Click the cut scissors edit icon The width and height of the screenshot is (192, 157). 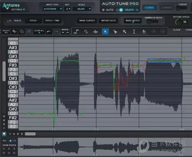pyautogui.click(x=14, y=32)
